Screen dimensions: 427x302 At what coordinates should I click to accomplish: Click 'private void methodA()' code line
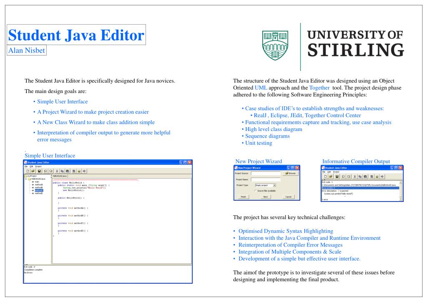click(x=73, y=208)
